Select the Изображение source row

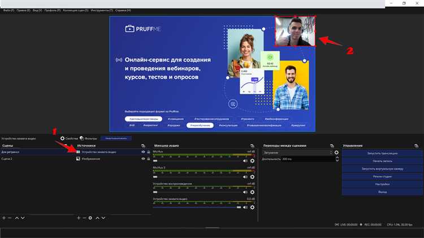click(113, 159)
